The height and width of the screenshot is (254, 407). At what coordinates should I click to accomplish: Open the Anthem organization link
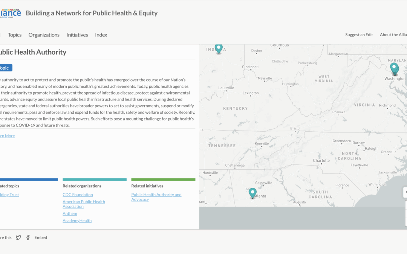point(70,213)
